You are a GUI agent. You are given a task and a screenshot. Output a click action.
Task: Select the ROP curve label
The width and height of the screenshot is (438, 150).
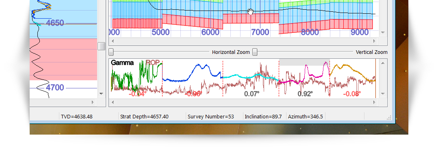[x=153, y=62]
